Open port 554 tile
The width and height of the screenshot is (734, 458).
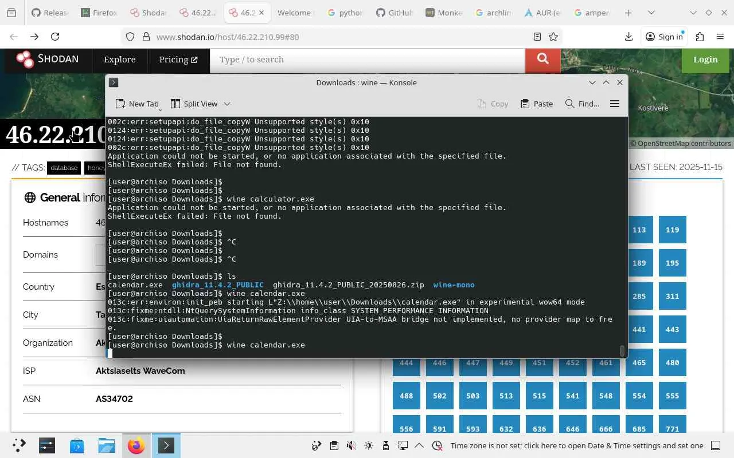click(639, 396)
